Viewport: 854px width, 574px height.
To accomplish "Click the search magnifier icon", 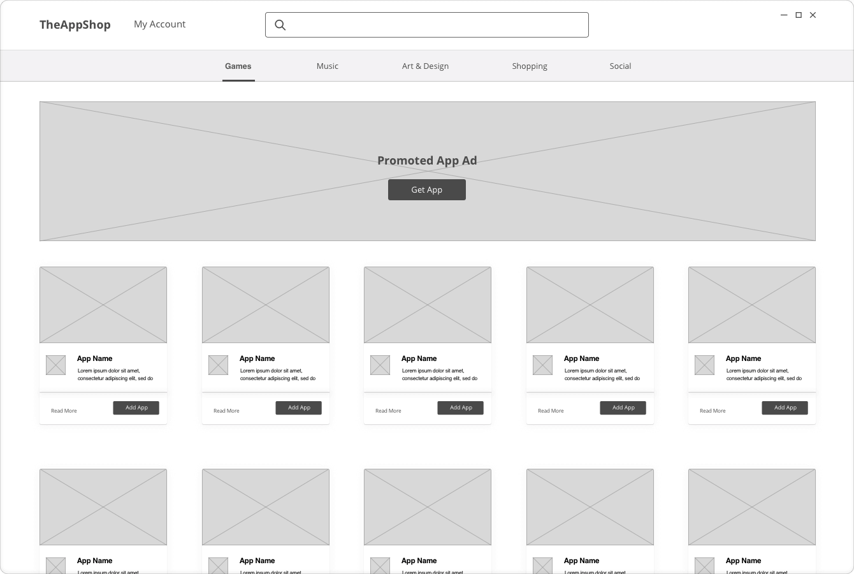I will (280, 25).
